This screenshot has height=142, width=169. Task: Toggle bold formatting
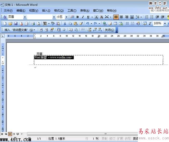(x=77, y=17)
